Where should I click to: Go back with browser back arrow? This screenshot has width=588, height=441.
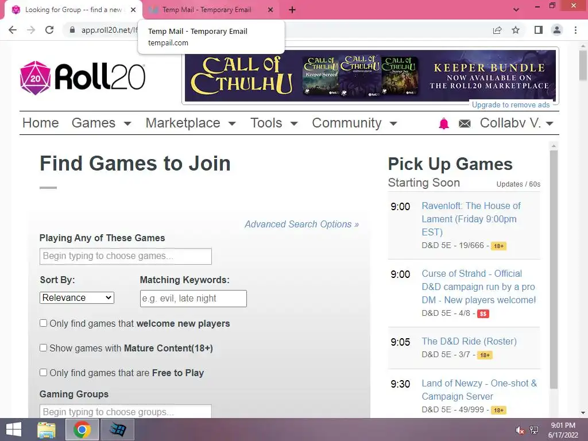(x=13, y=30)
